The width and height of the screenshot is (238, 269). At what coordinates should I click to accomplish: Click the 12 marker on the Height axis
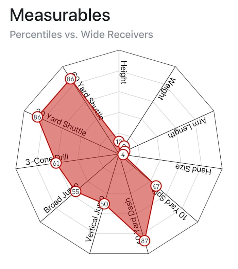click(118, 142)
